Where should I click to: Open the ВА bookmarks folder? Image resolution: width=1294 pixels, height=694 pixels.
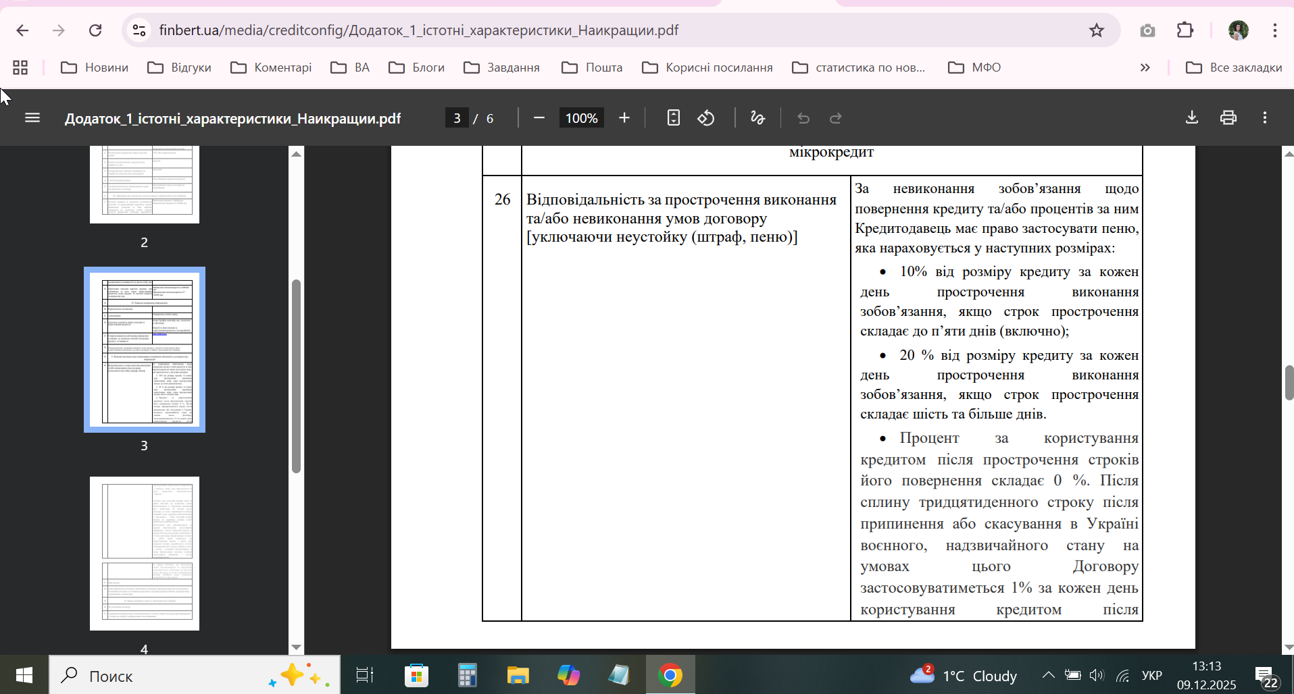click(x=350, y=68)
